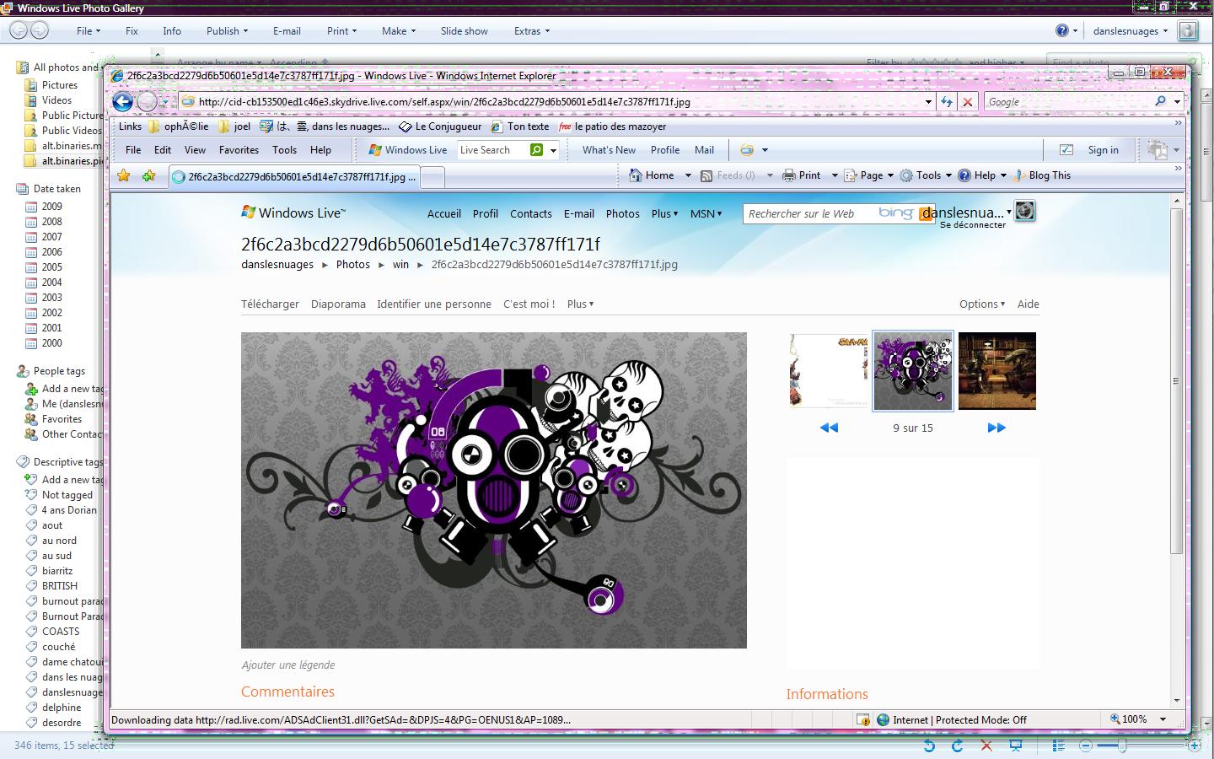The height and width of the screenshot is (759, 1214).
Task: Open the Favorites menu in Internet Explorer
Action: [239, 150]
